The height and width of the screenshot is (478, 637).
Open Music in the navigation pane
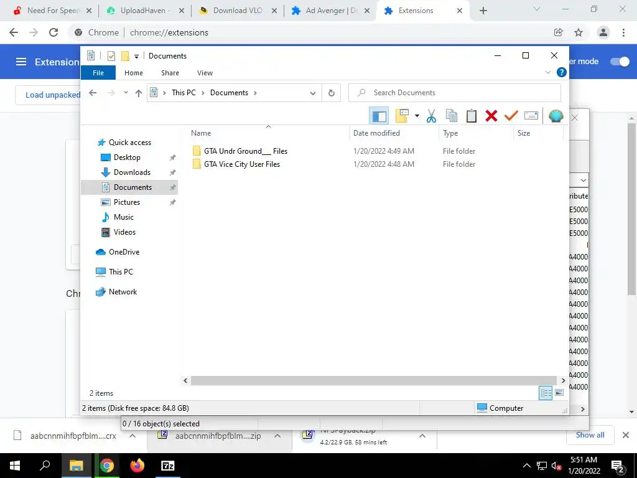[124, 217]
